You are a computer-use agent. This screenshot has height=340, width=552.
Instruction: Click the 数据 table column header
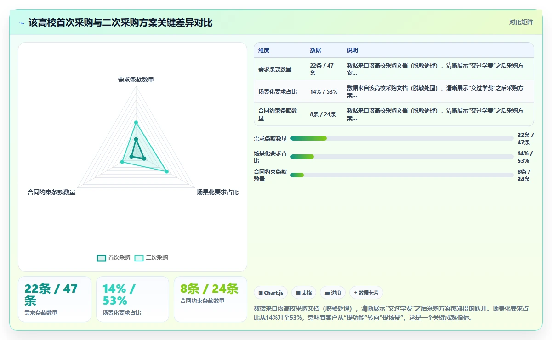pos(316,51)
